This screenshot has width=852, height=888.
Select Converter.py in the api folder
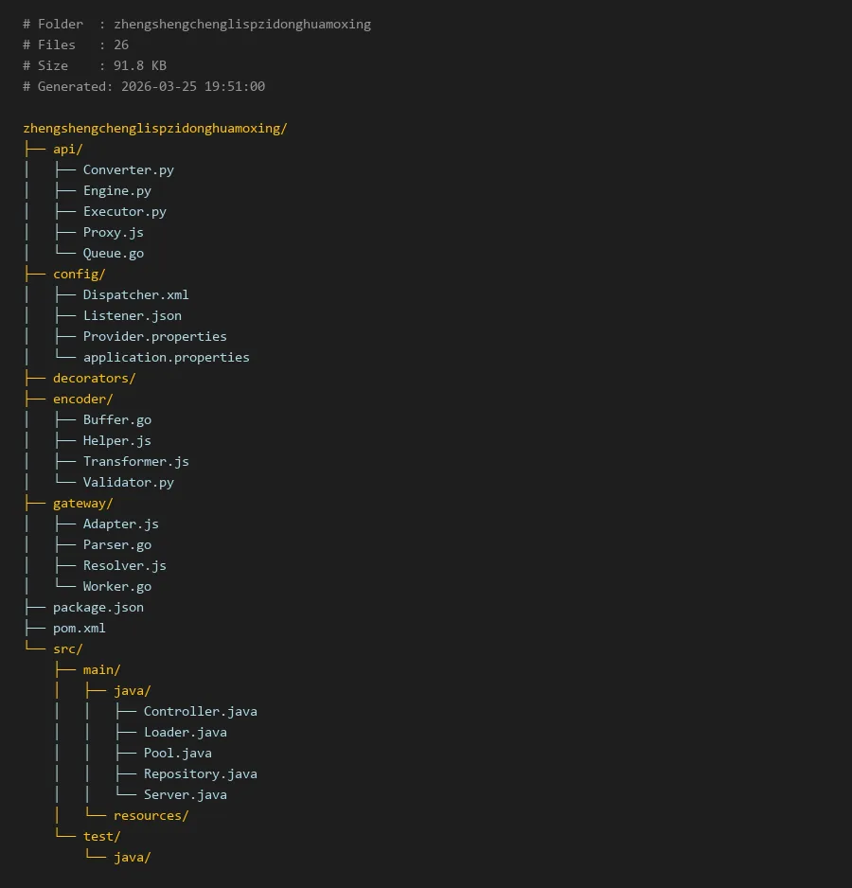tap(128, 169)
